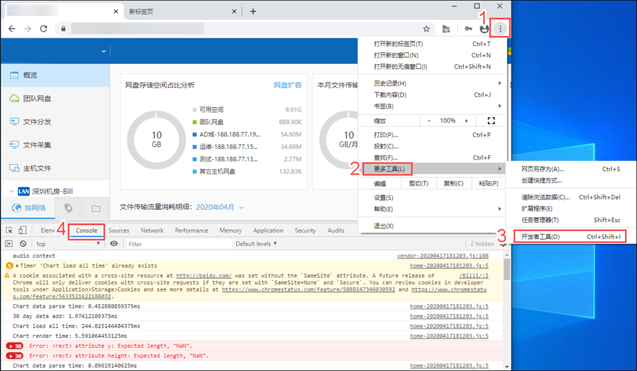
Task: Choose 打开新的无痕窗口(I) menu item
Action: pos(432,66)
